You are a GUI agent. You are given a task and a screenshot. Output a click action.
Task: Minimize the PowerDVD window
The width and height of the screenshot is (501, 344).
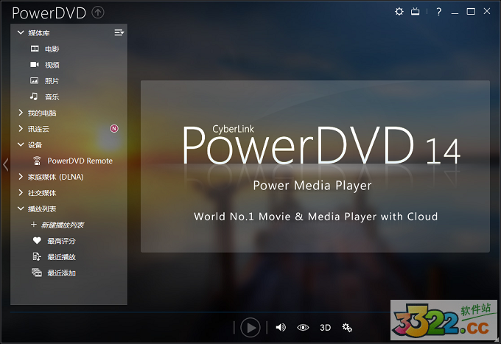click(x=455, y=12)
